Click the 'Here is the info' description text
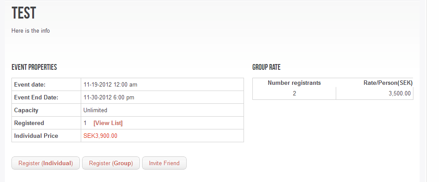Image resolution: width=439 pixels, height=182 pixels. click(x=30, y=31)
